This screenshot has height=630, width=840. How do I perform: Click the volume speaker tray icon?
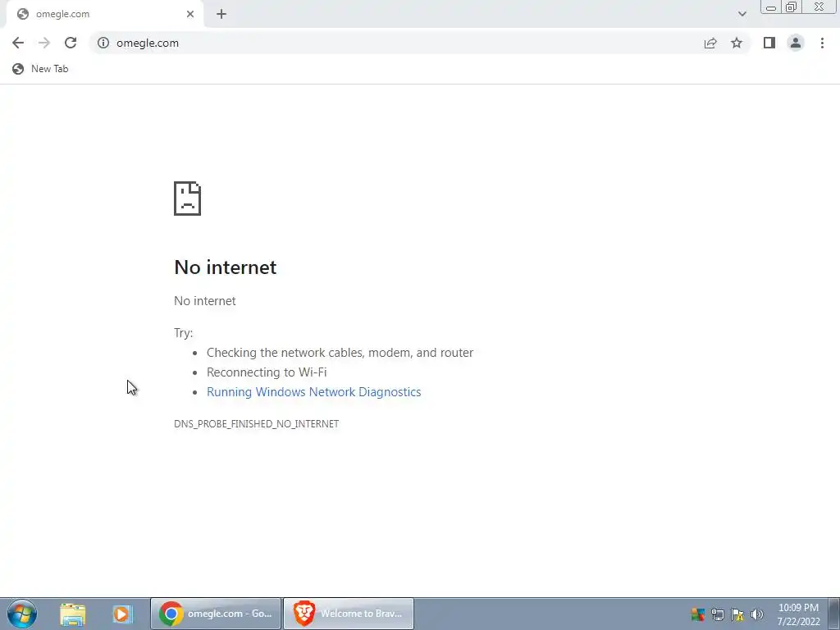(757, 614)
